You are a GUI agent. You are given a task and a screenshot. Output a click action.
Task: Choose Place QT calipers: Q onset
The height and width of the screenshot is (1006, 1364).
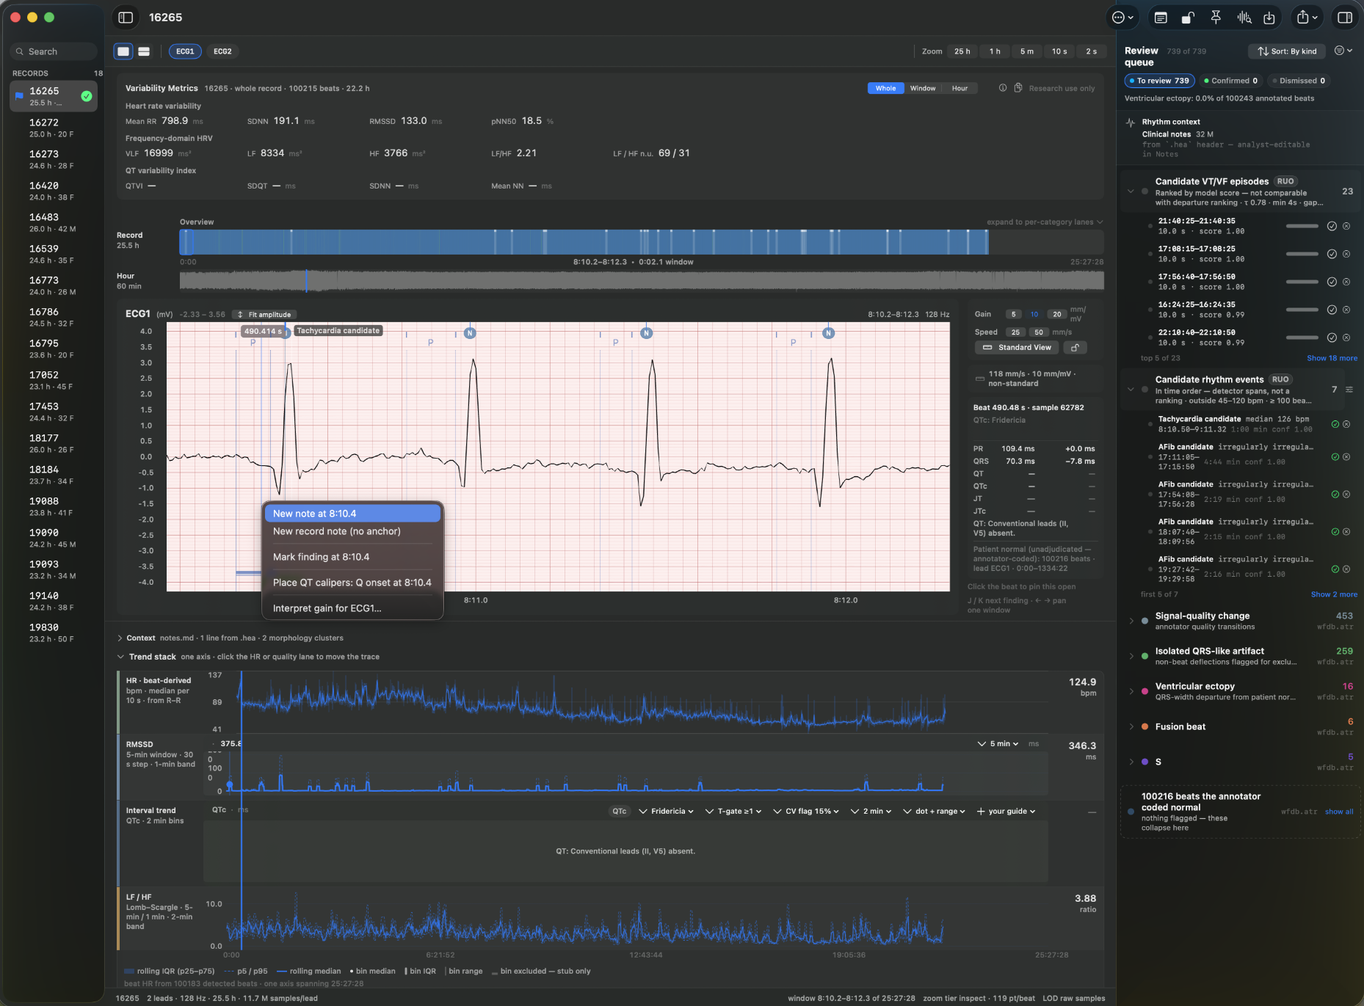[352, 583]
